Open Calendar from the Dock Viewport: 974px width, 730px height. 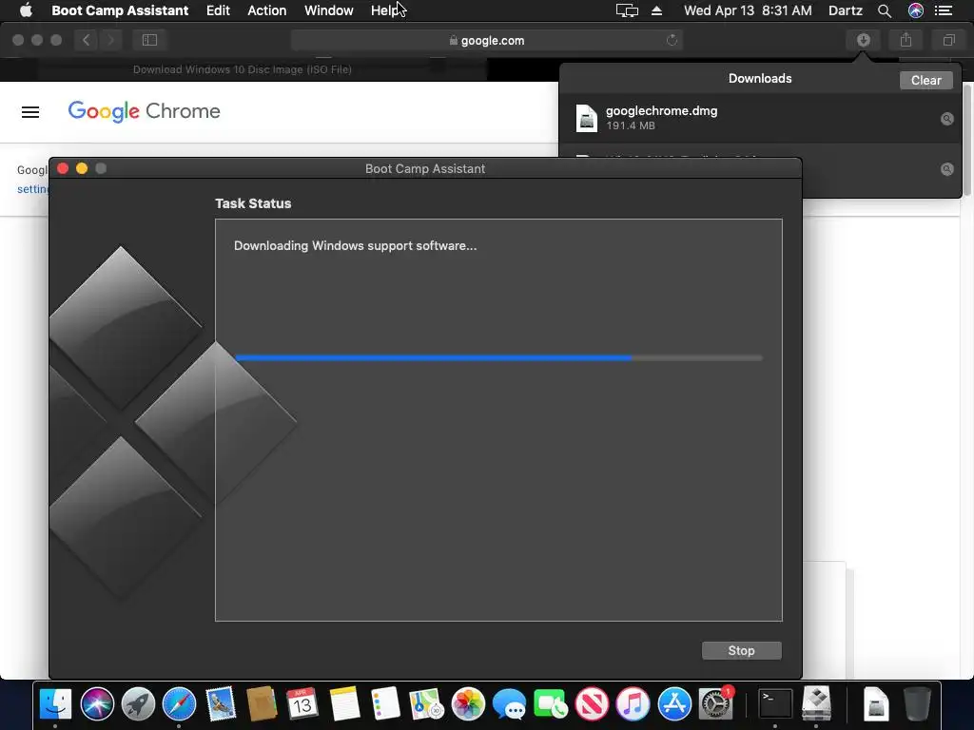pos(302,704)
